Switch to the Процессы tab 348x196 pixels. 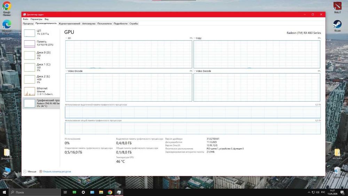click(28, 24)
